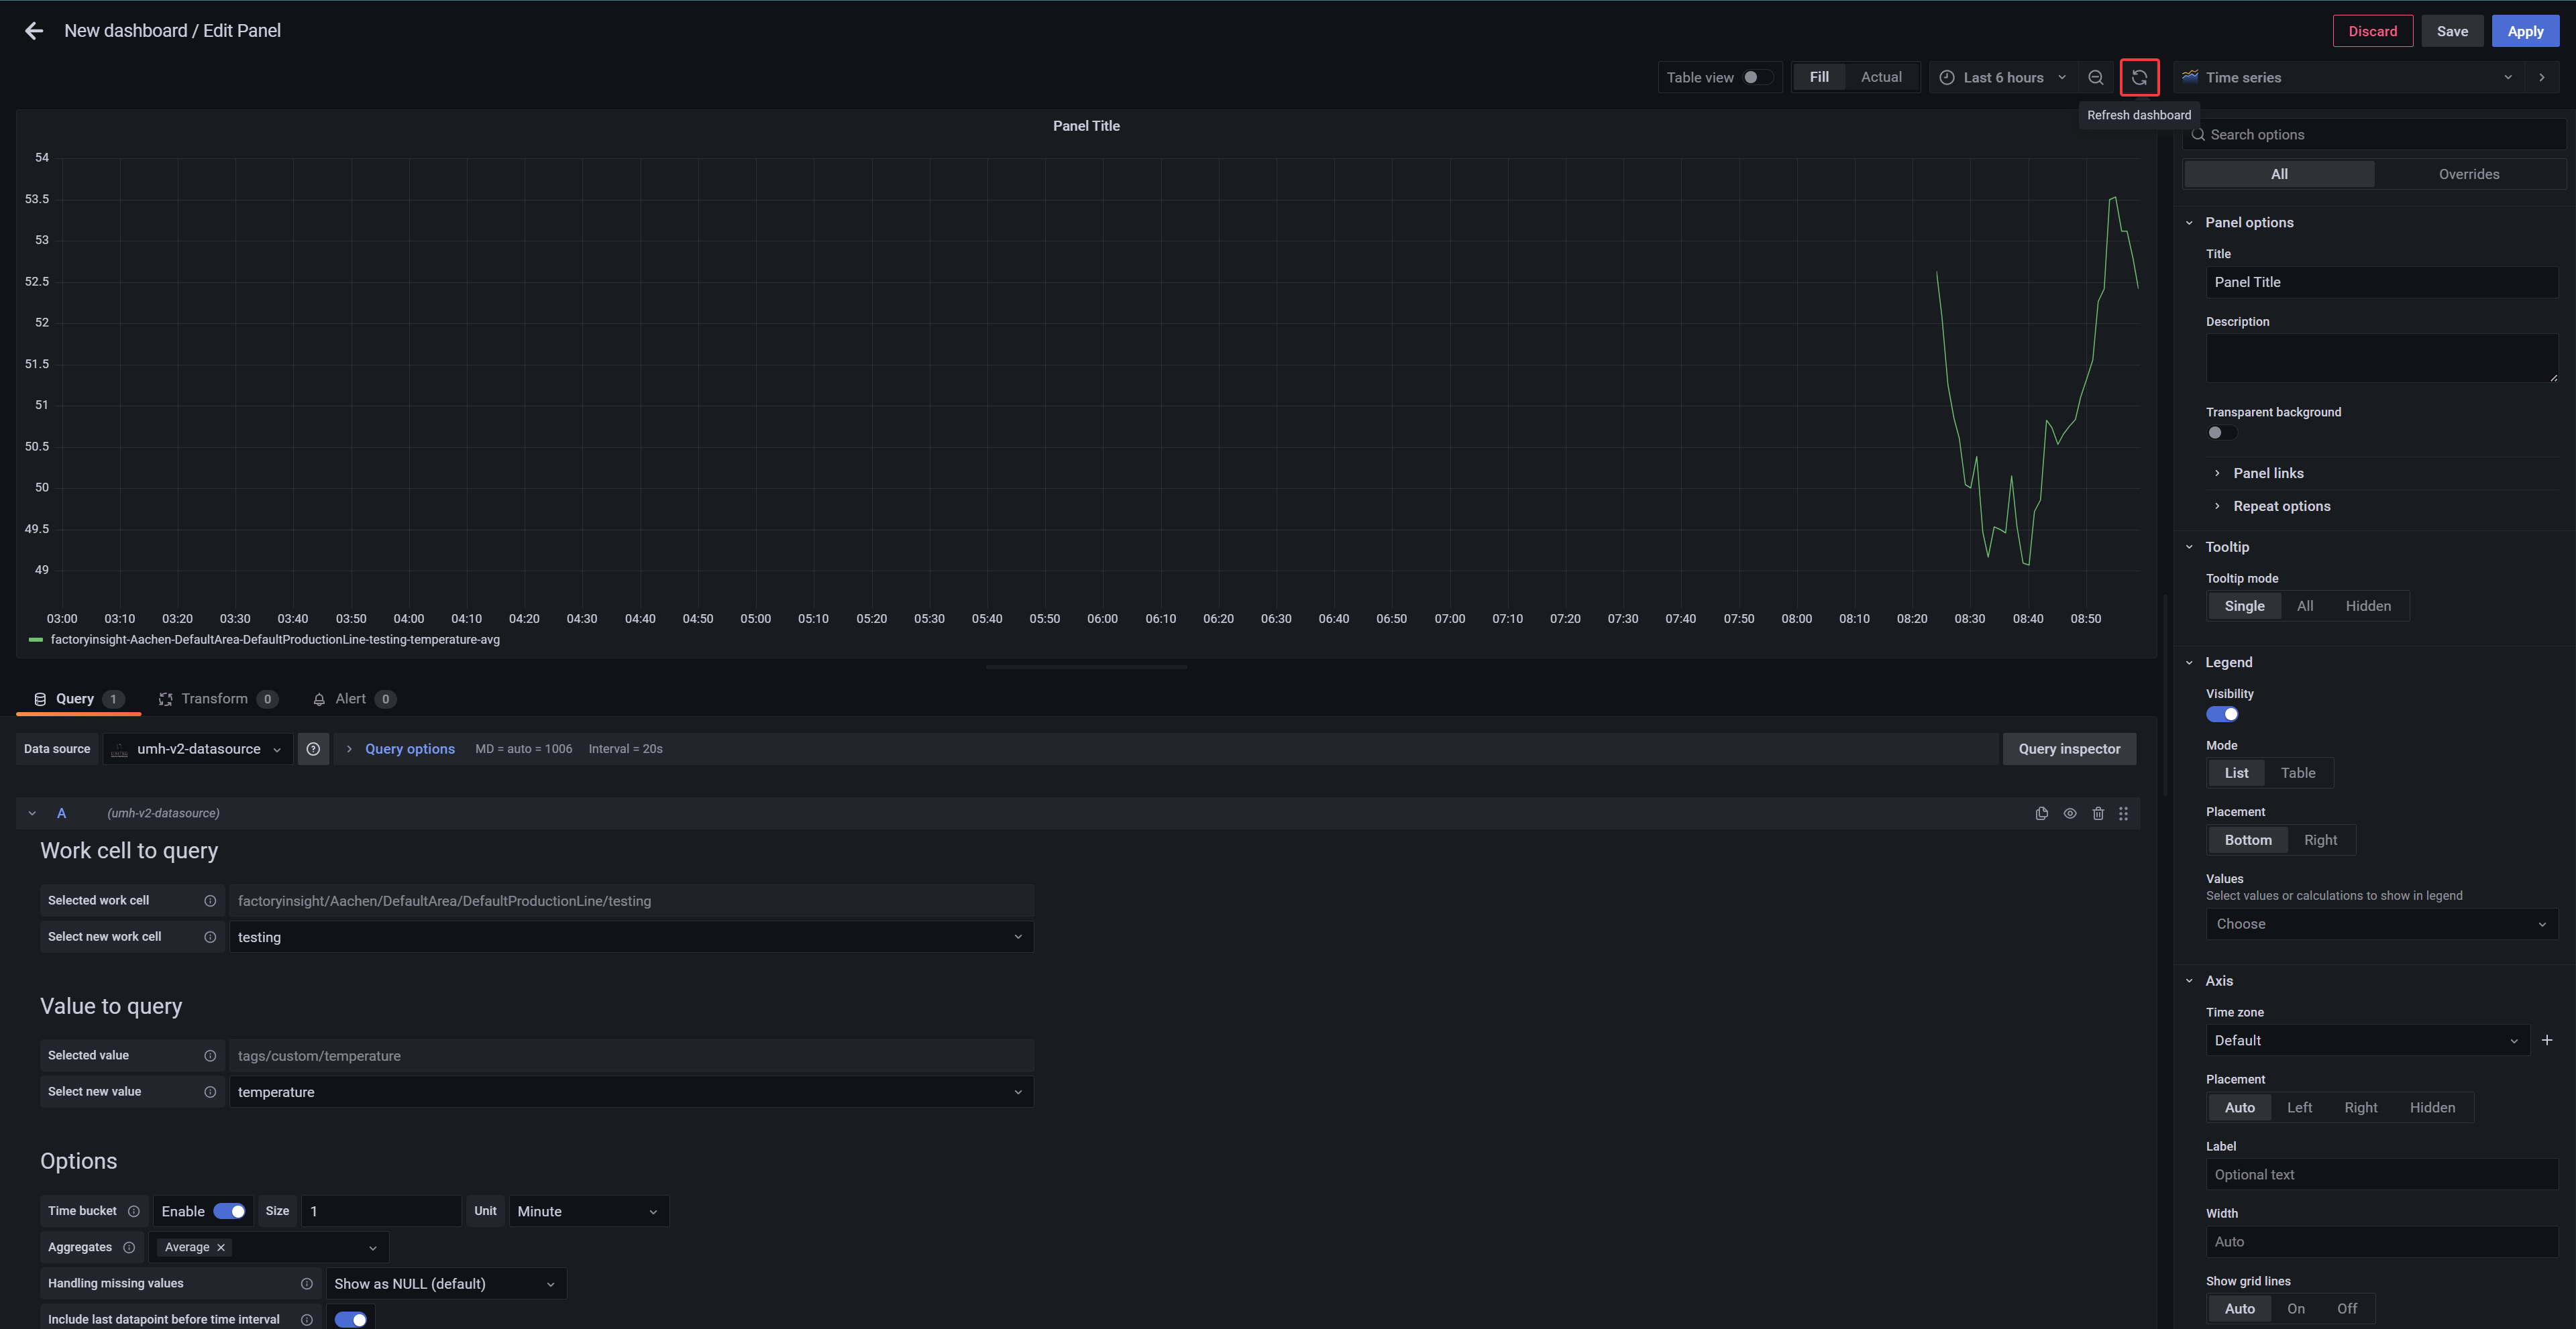Click the info icon beside Select new value

pos(210,1091)
